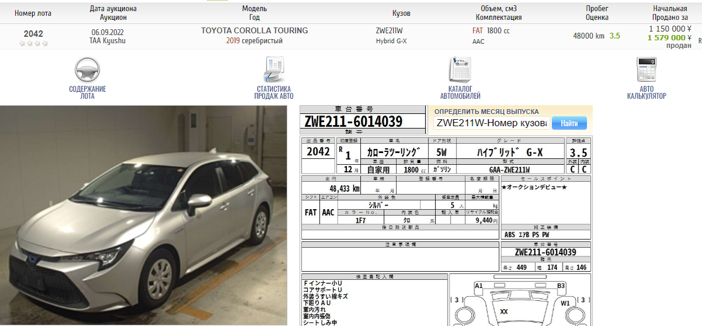The height and width of the screenshot is (326, 702).
Task: Click the date 06.09.2022
Action: tap(108, 32)
